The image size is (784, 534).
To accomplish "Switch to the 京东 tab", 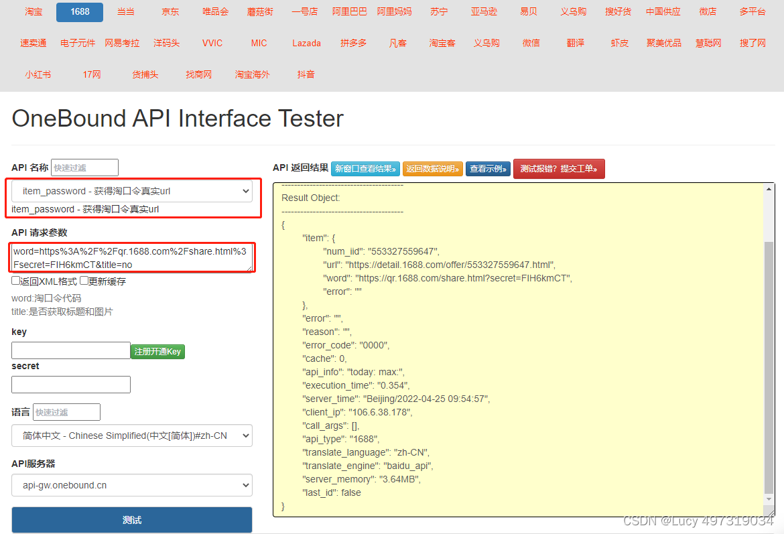I will (x=170, y=11).
